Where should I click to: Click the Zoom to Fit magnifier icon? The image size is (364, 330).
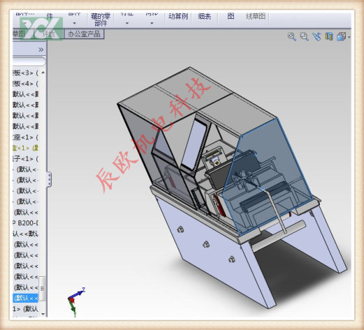point(292,36)
